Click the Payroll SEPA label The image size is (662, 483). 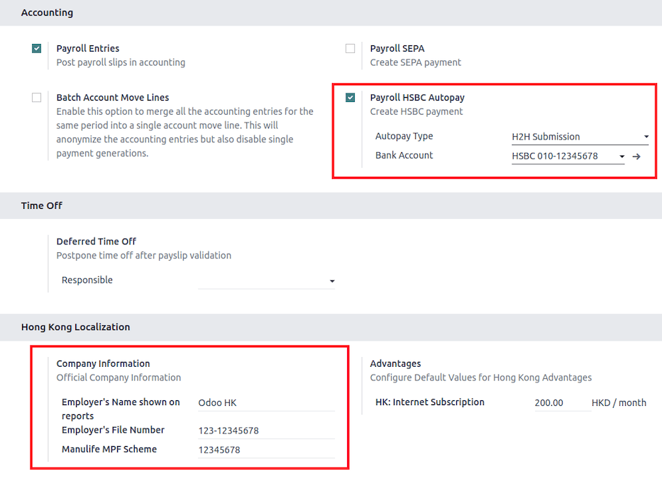397,49
